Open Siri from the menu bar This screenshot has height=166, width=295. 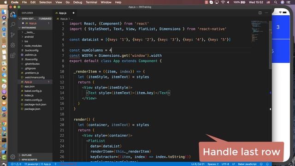click(x=283, y=2)
